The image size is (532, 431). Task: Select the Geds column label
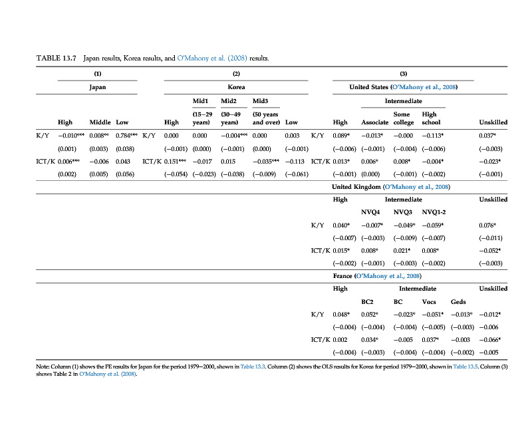coord(458,301)
